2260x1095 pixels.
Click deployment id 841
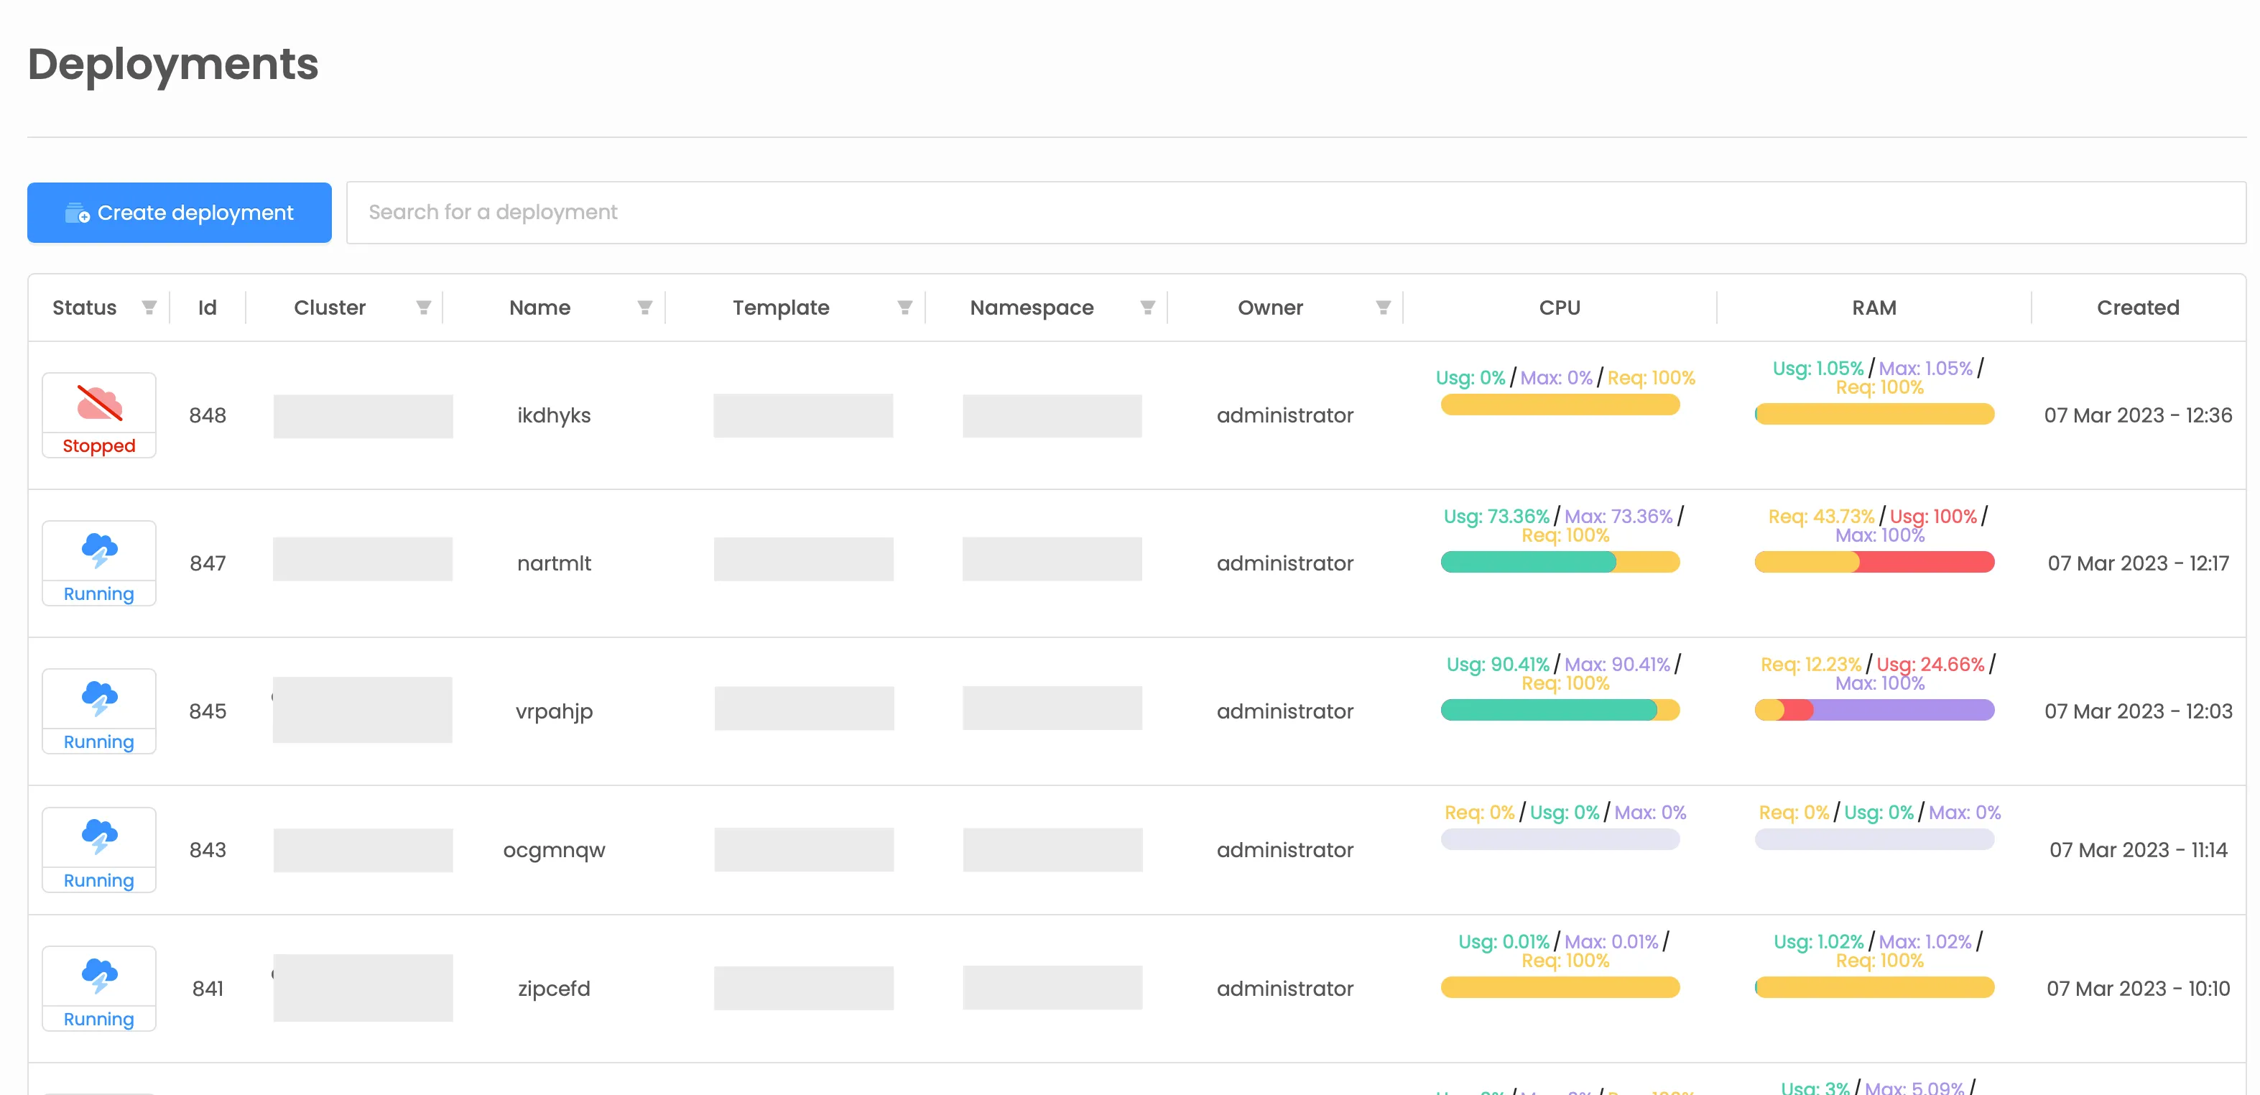[x=208, y=989]
